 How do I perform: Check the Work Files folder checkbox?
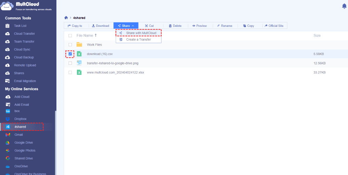tap(70, 45)
